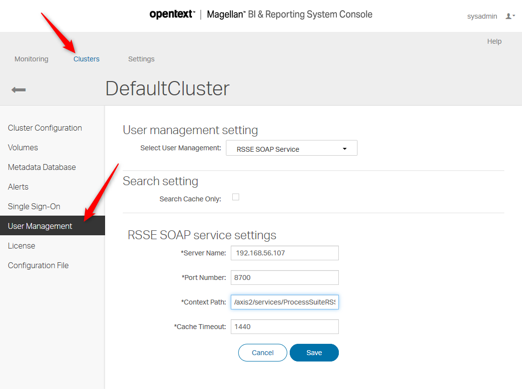The height and width of the screenshot is (389, 522).
Task: Select Cluster Configuration in the sidebar
Action: tap(45, 128)
